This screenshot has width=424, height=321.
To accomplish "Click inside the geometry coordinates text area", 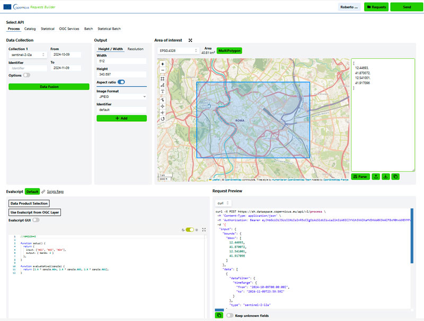I will point(383,115).
